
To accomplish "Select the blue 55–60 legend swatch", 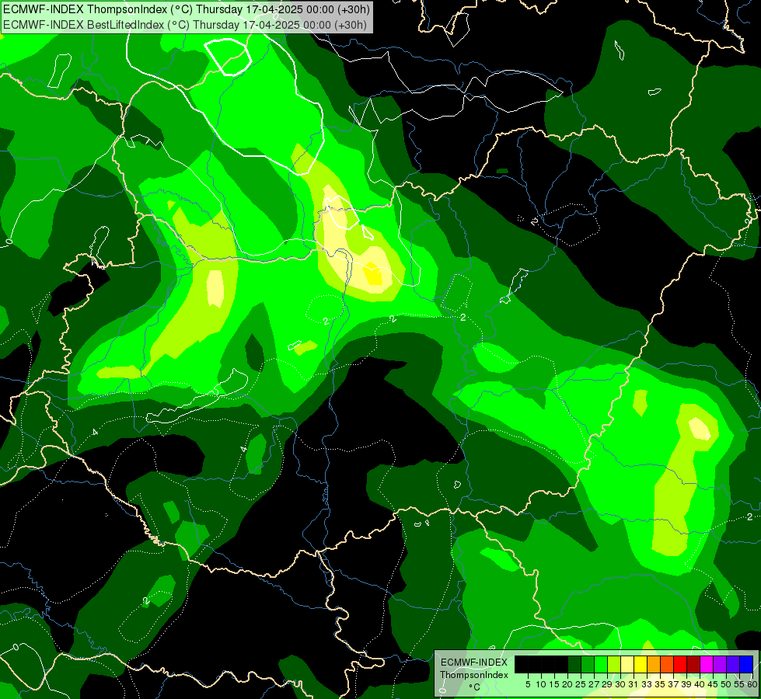I will point(746,664).
